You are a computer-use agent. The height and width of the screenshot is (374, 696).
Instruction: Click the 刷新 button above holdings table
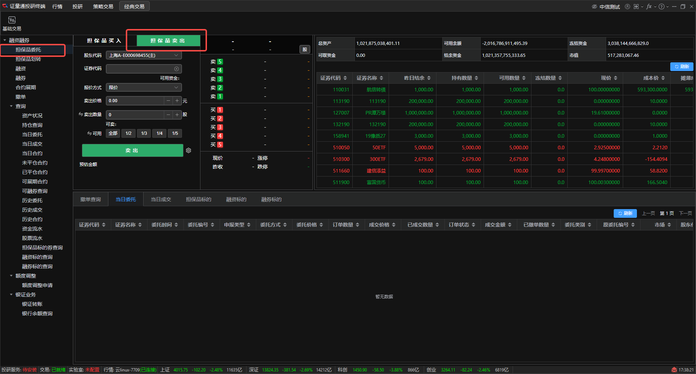(x=681, y=67)
